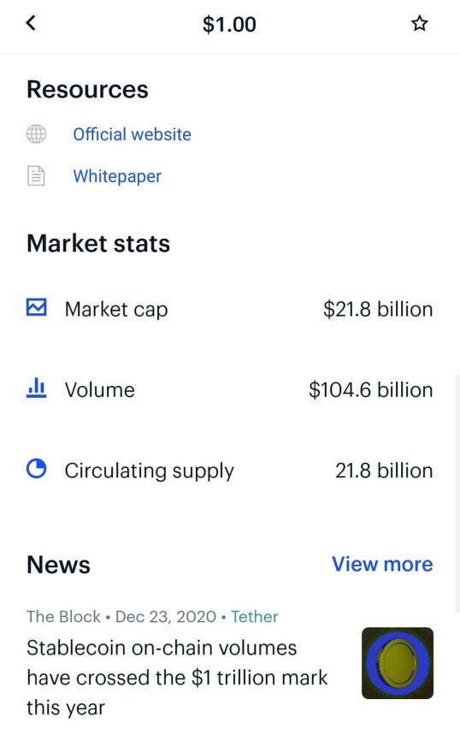460x729 pixels.
Task: Tap the Market cap chart icon
Action: pos(36,307)
